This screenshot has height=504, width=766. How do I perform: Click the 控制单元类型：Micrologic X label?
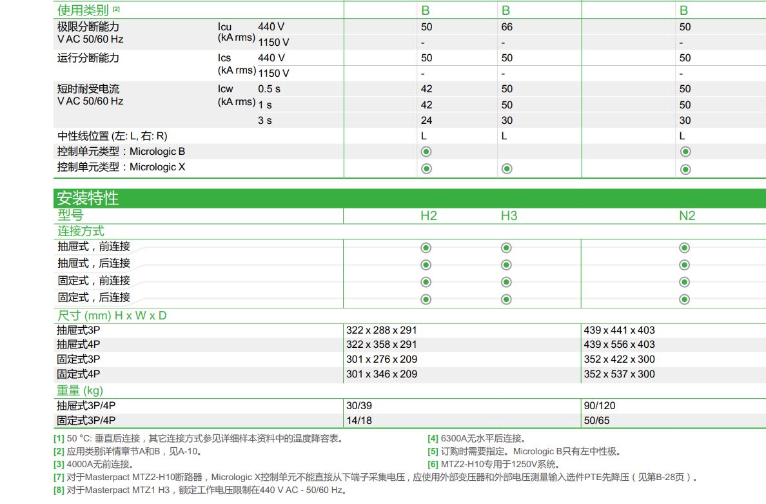coord(121,167)
